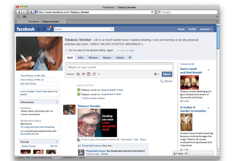The width and height of the screenshot is (234, 161).
Task: Open a new tab with plus icon
Action: (x=217, y=21)
